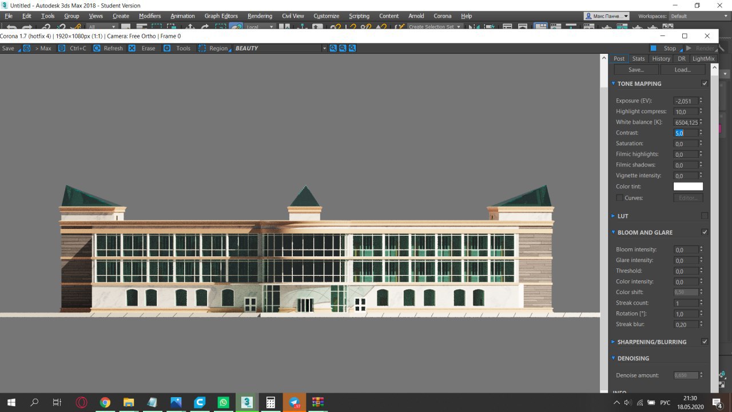Image resolution: width=732 pixels, height=412 pixels.
Task: Copy render using the Ctrl+C button
Action: point(73,48)
